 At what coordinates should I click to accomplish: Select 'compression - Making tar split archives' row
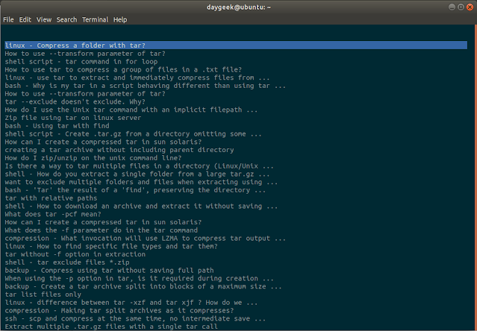pyautogui.click(x=119, y=311)
